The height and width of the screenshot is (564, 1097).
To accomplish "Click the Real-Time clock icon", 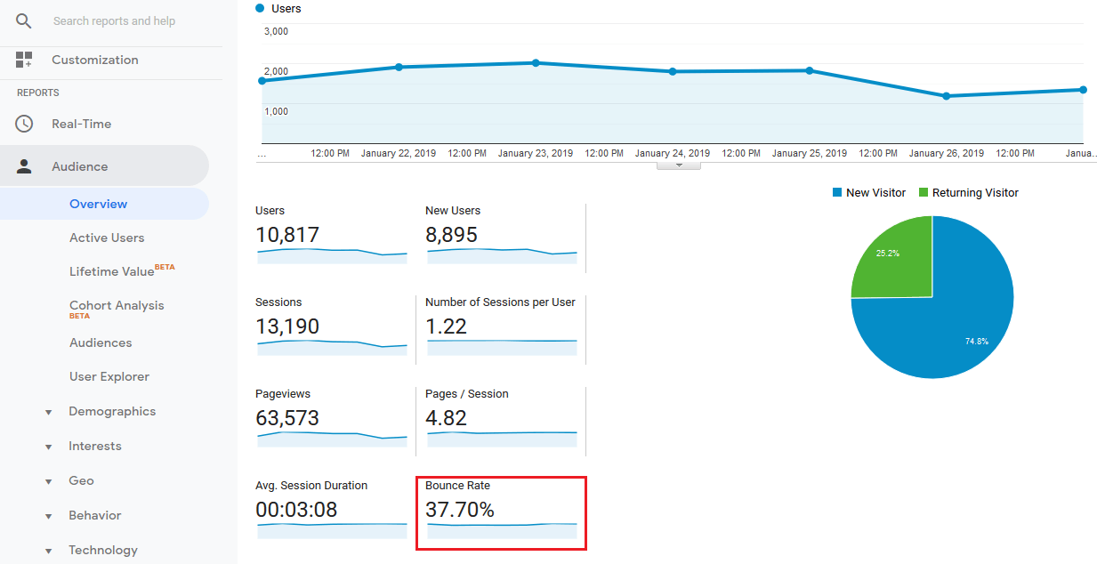I will click(25, 123).
